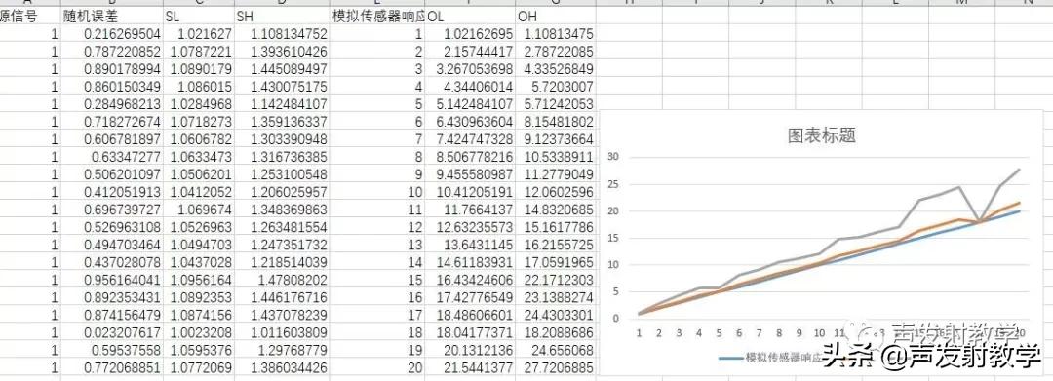This screenshot has width=1053, height=381.
Task: Select value 14 in 模拟传感器响应 column
Action: coord(377,262)
